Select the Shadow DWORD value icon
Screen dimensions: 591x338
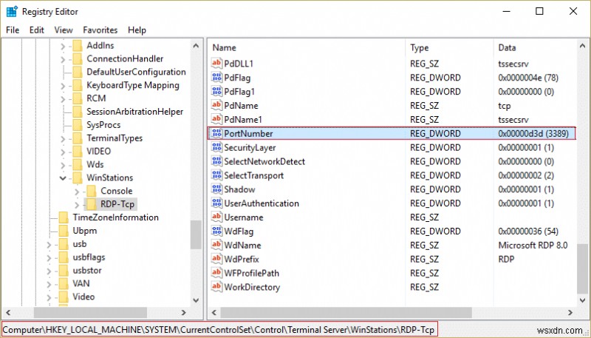click(x=216, y=189)
